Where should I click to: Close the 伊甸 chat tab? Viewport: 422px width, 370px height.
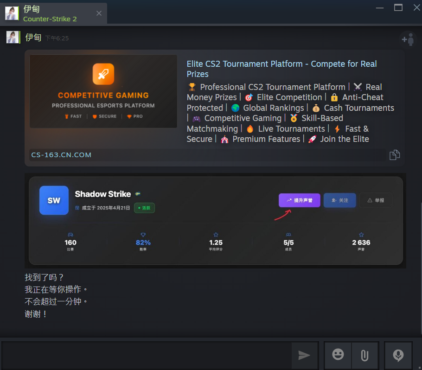coord(99,13)
